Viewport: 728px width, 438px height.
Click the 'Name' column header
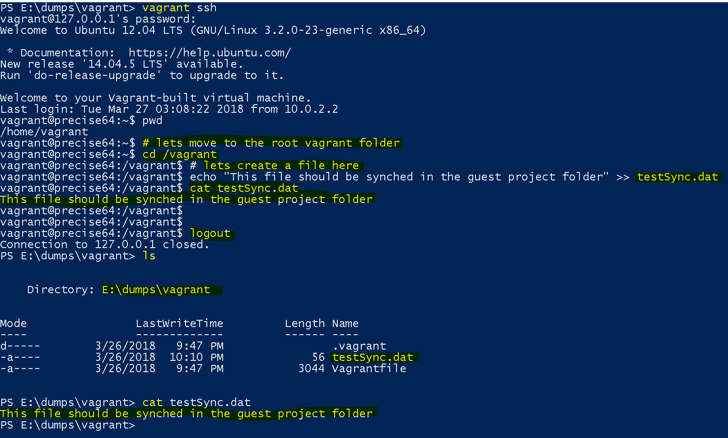(345, 323)
